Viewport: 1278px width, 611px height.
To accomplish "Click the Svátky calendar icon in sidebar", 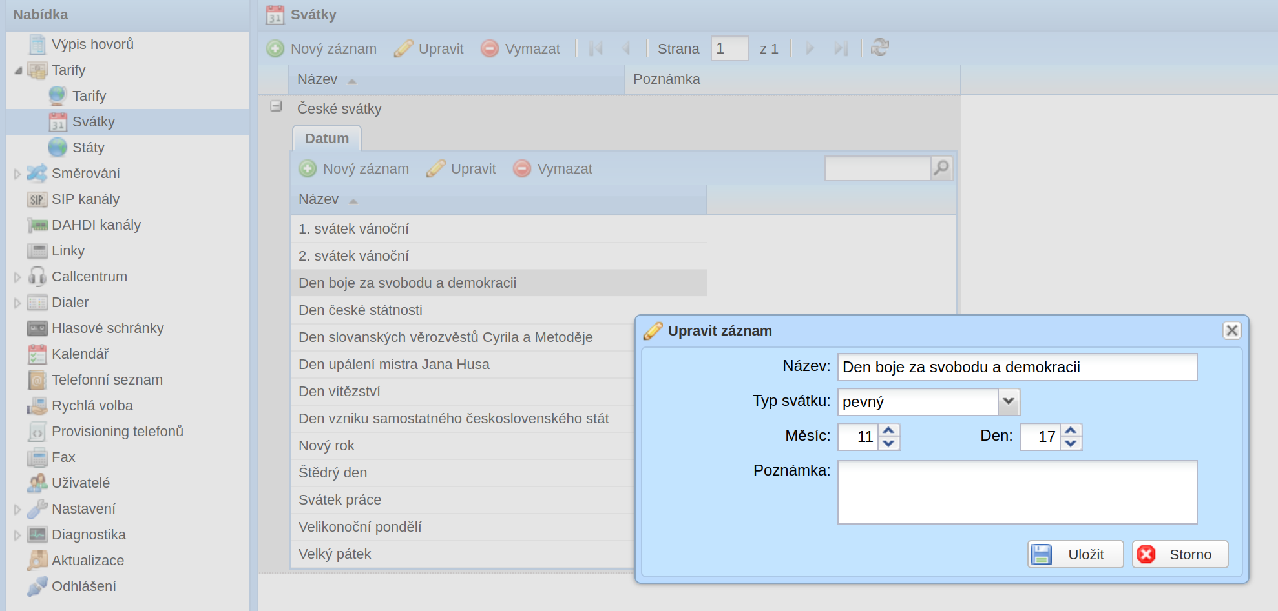I will tap(58, 122).
